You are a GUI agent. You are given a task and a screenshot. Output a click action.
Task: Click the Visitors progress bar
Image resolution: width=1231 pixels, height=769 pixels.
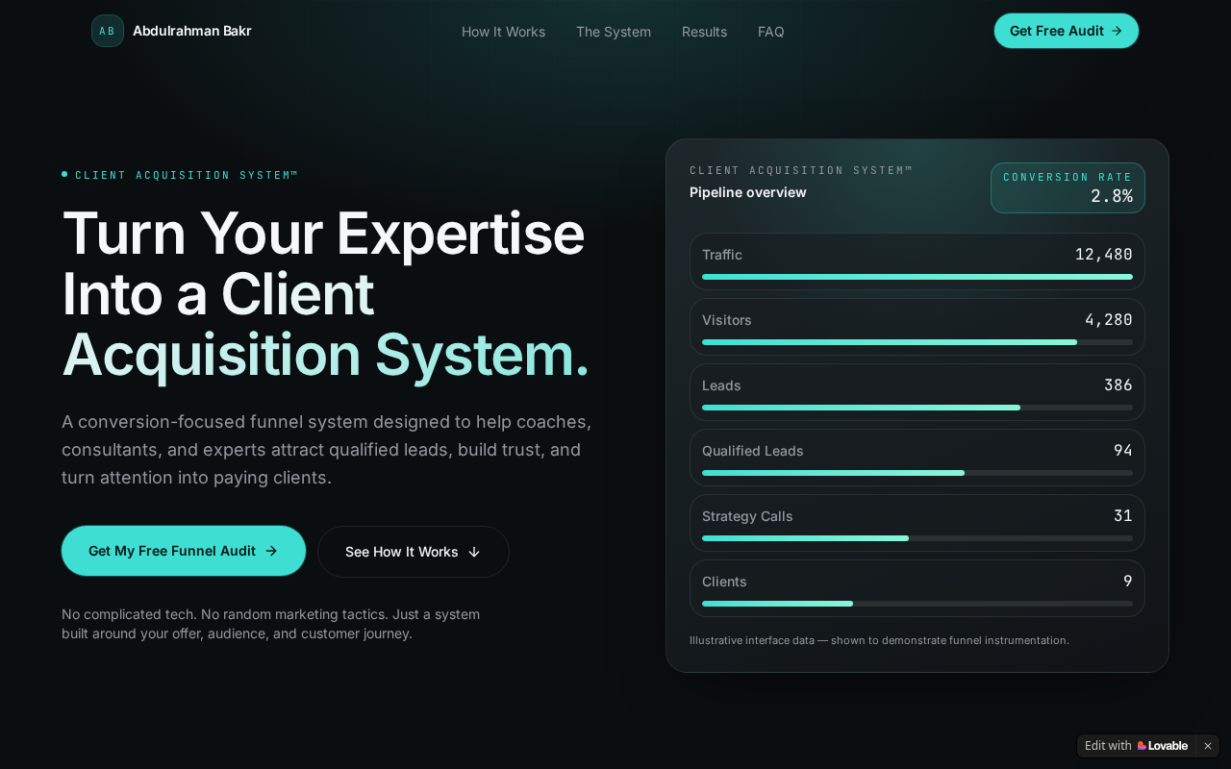(x=917, y=342)
